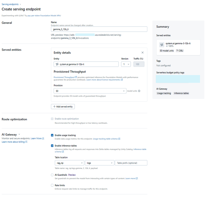Screen dimensions: 208x197
Task: Click the model units info icon
Action: 139,91
